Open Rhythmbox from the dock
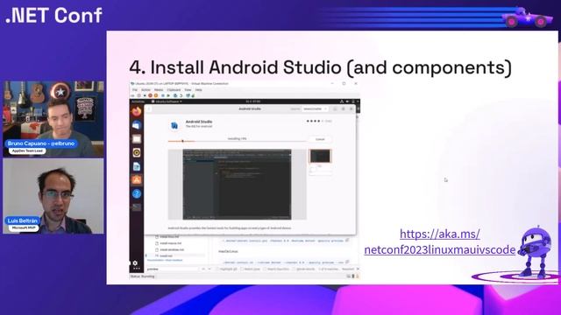 (137, 153)
